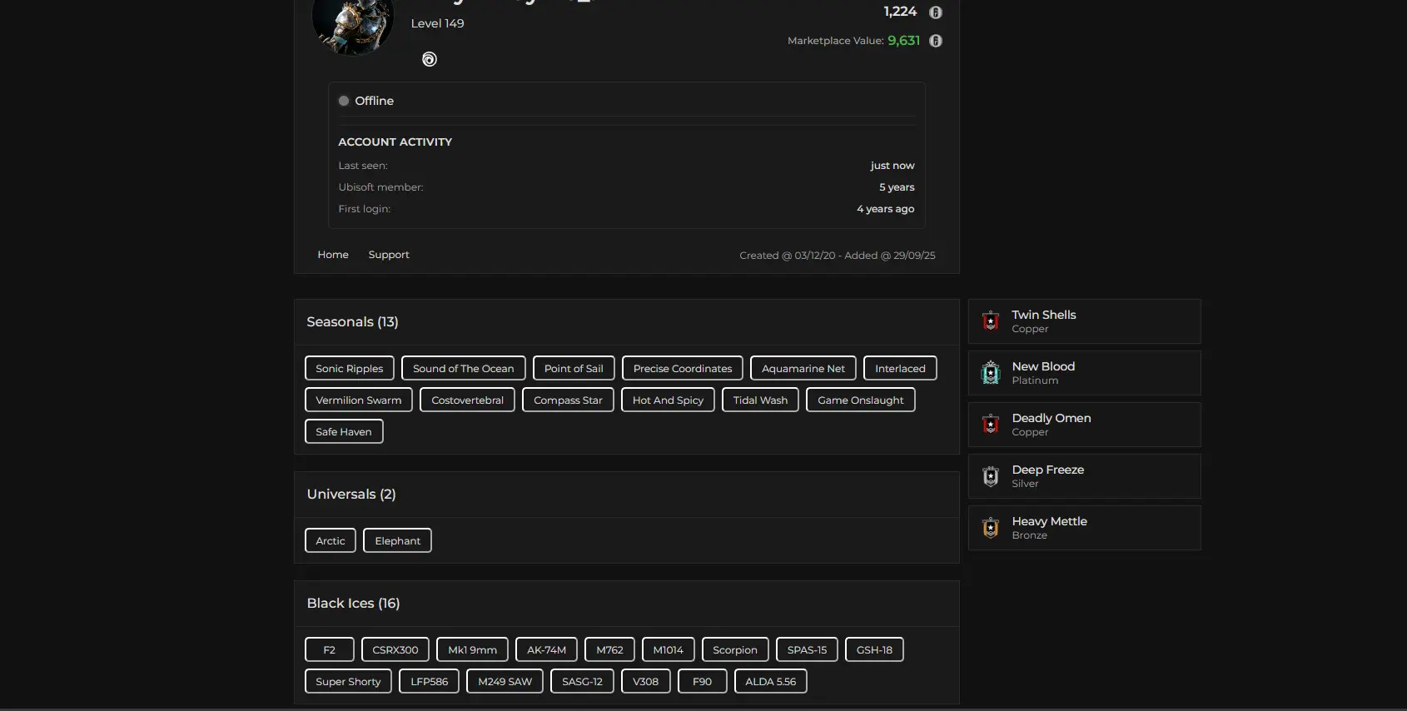This screenshot has height=711, width=1407.
Task: Click the Twin Shells copper rank icon
Action: coord(990,321)
